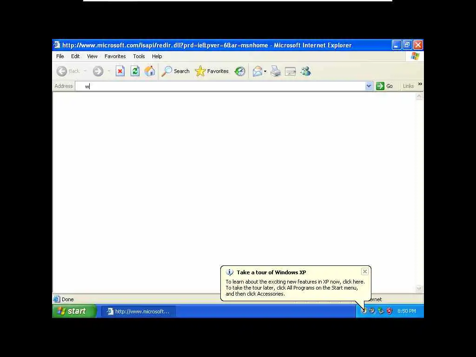The image size is (476, 357).
Task: Click the network connection tray icon
Action: (381, 311)
